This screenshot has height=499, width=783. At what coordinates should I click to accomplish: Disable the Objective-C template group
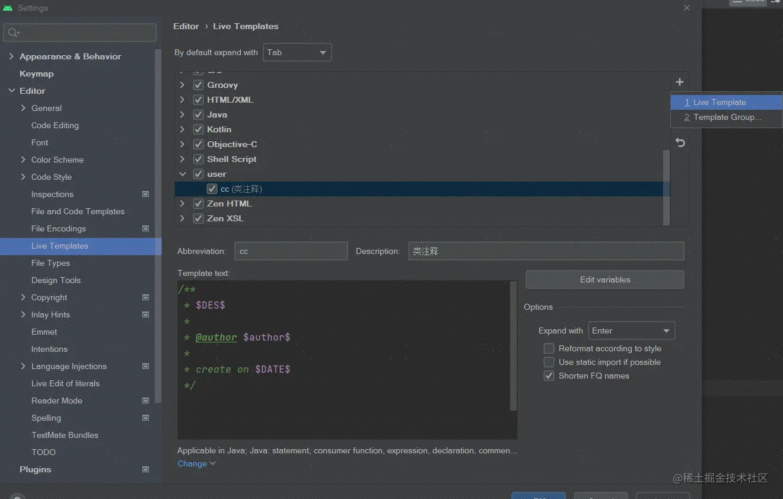(x=198, y=144)
